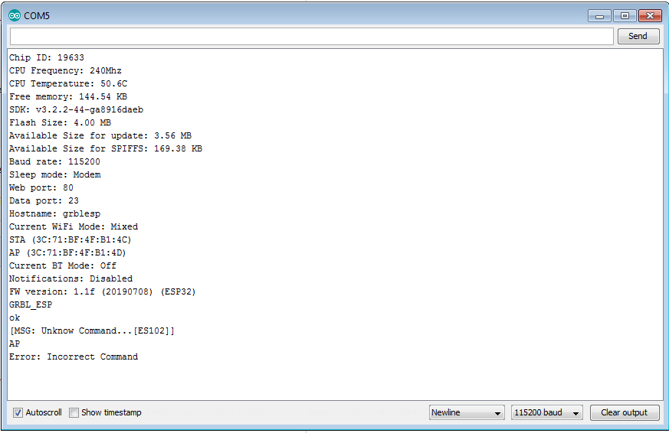Click the 'Free memory: 144.54 KB' line

pyautogui.click(x=68, y=96)
